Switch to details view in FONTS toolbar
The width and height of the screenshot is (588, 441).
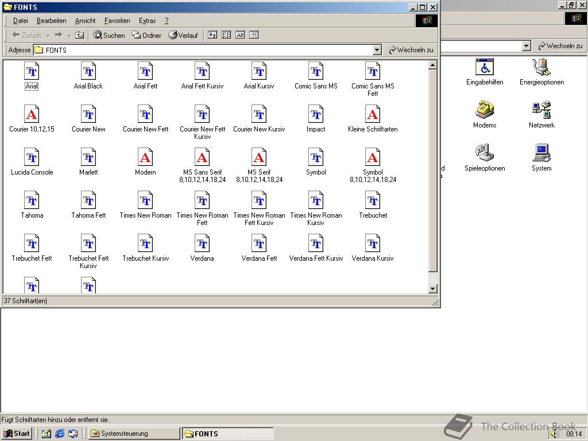[x=254, y=35]
